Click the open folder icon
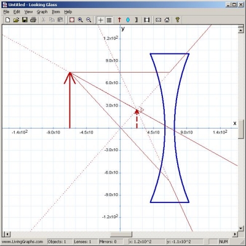This screenshot has width=246, height=246. click(x=16, y=20)
